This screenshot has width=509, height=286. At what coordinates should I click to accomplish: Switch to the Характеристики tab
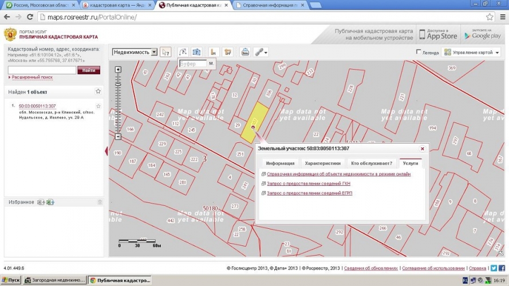pyautogui.click(x=323, y=163)
